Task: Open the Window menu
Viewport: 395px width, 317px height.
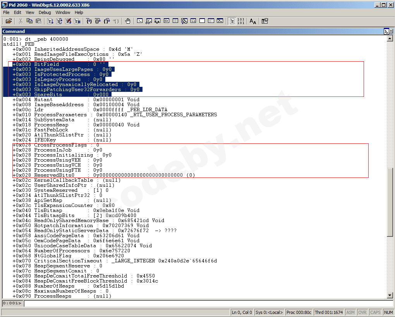Action: (x=63, y=12)
